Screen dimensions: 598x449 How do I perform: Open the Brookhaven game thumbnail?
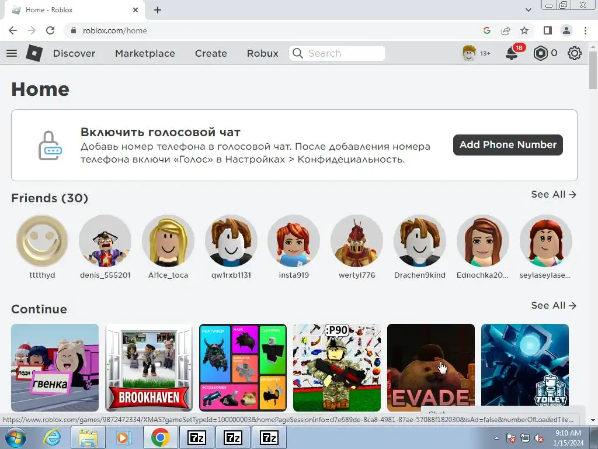click(149, 368)
